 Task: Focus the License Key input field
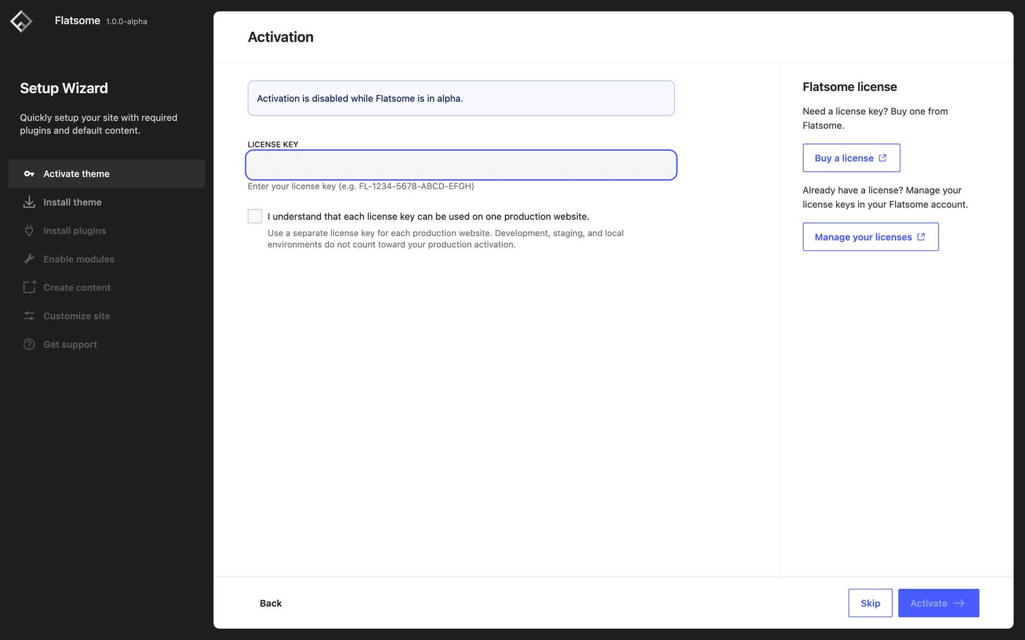[x=461, y=165]
